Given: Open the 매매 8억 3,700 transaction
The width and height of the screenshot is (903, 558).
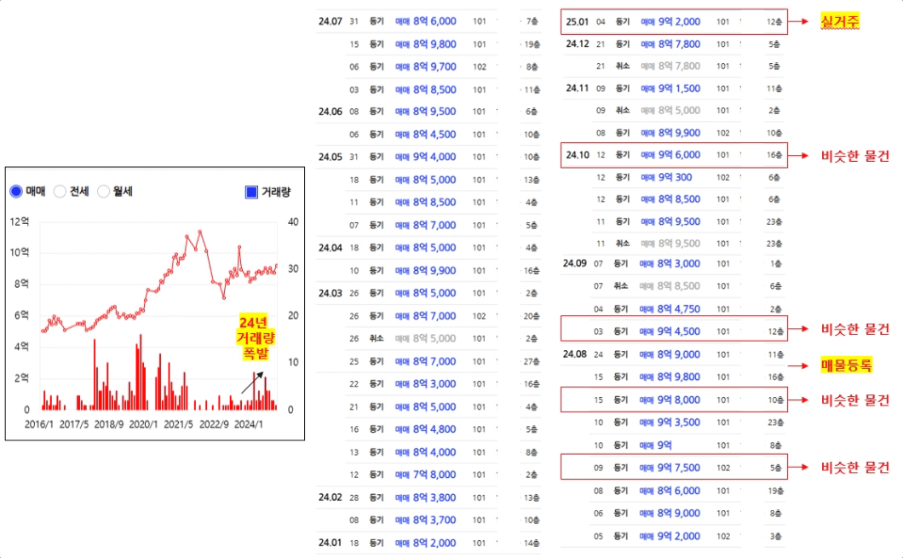Looking at the screenshot, I should [426, 520].
